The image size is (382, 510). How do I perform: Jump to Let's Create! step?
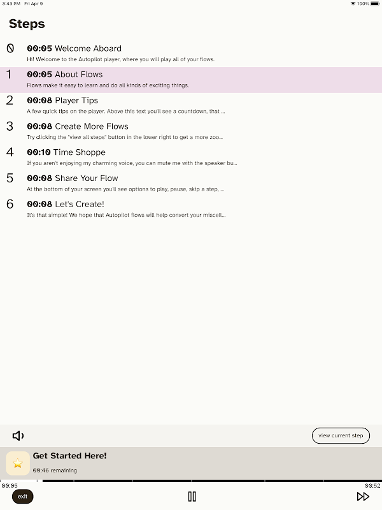pyautogui.click(x=191, y=210)
